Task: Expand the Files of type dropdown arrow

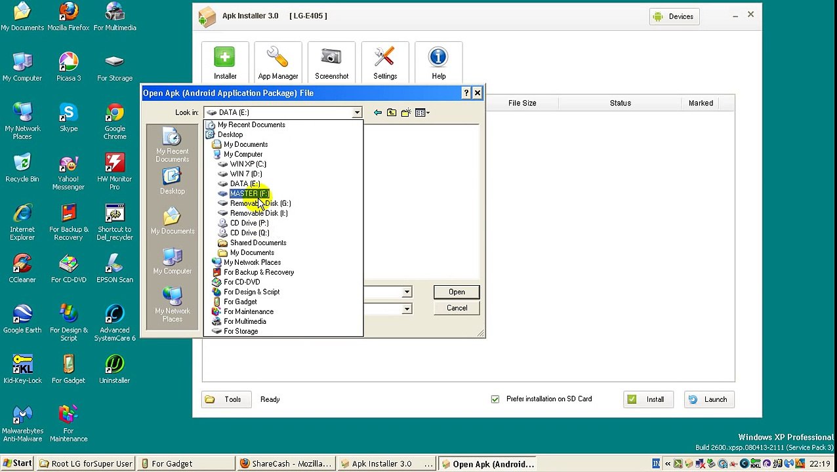Action: (407, 309)
